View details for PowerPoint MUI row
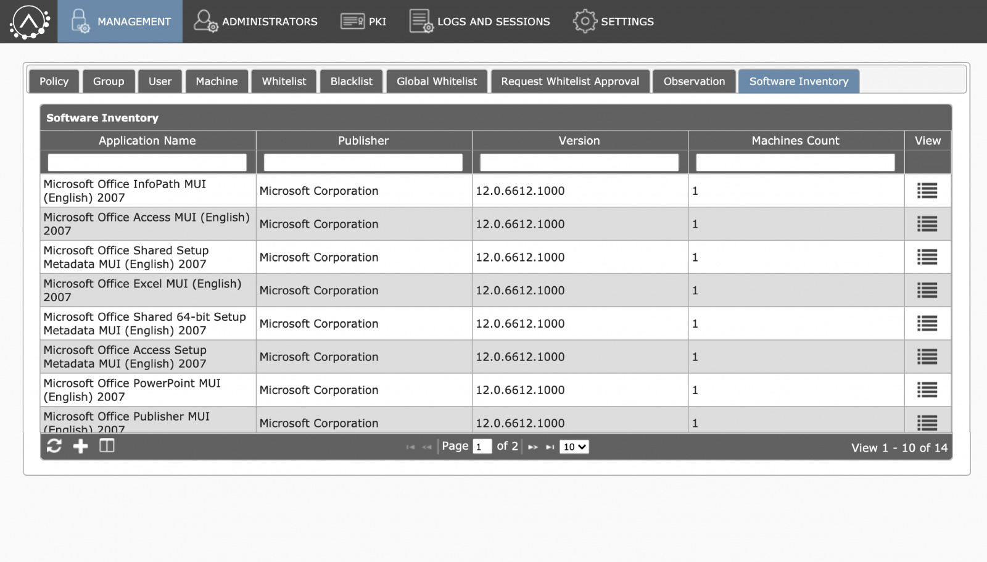The width and height of the screenshot is (987, 562). coord(927,390)
